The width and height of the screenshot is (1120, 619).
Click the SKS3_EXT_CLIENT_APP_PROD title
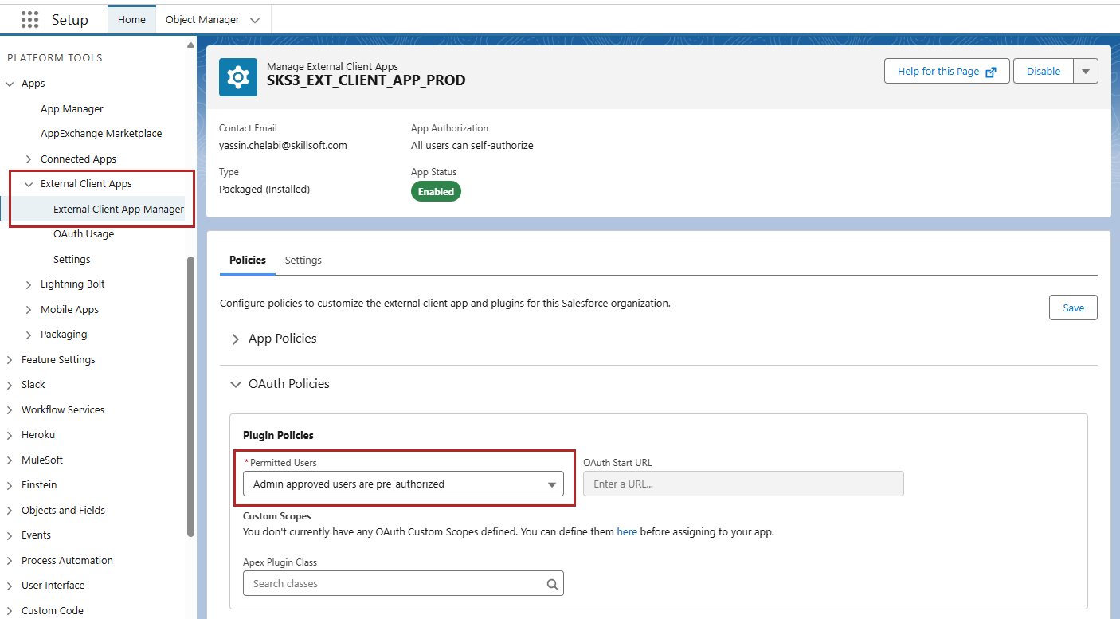366,80
